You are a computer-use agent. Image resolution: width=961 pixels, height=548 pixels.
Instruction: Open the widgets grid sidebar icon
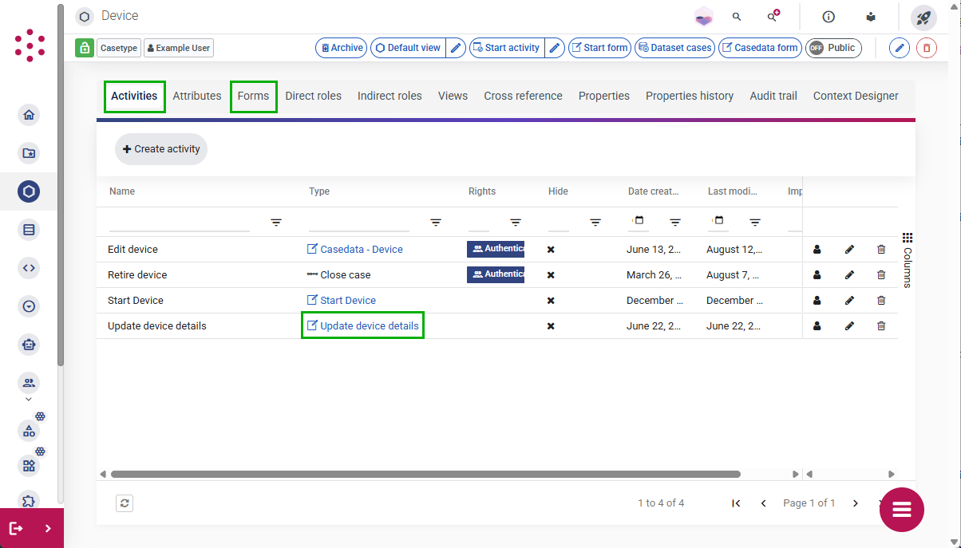pyautogui.click(x=29, y=466)
